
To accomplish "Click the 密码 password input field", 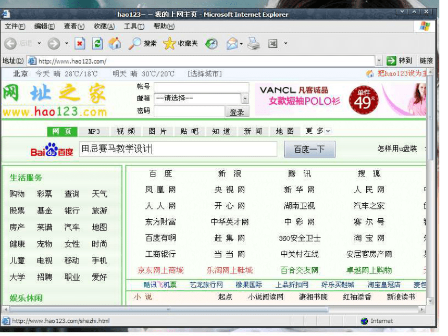I will coord(189,111).
